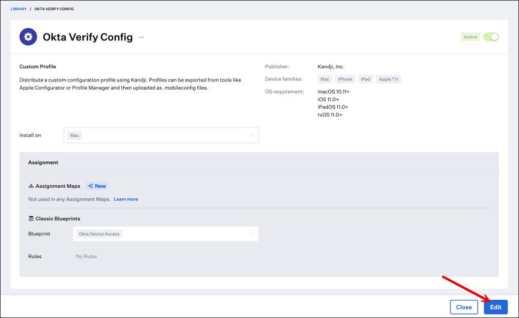Select the Okta Device Access blueprint tag
Screen dimensions: 519x318
[99, 234]
